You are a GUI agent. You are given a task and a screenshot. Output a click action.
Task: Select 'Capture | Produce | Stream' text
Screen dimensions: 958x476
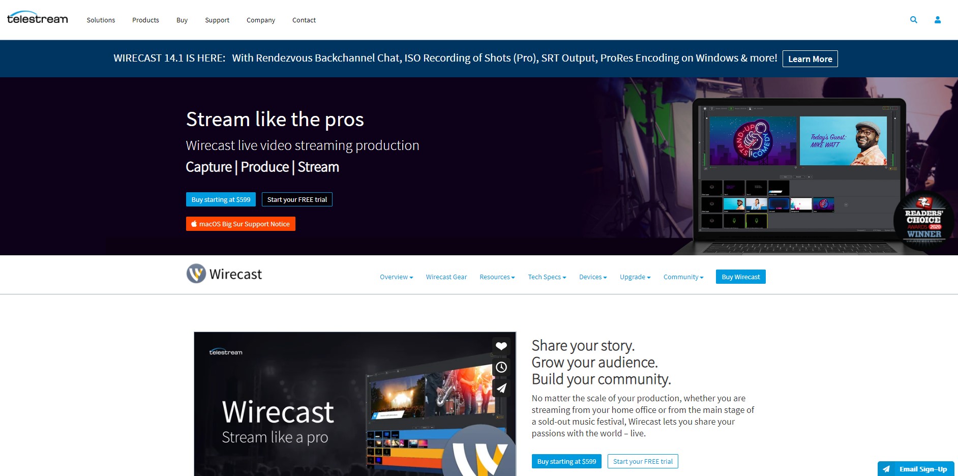(262, 167)
